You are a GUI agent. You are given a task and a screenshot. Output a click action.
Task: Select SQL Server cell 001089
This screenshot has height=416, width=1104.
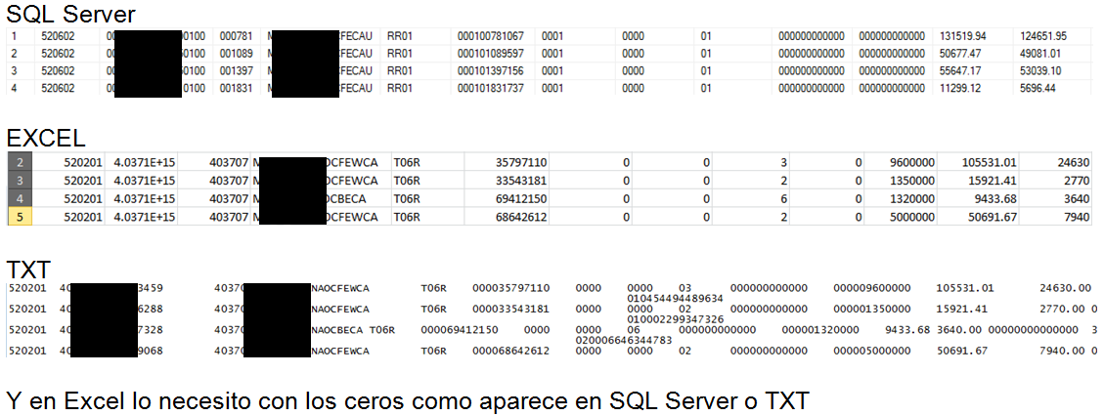click(235, 54)
